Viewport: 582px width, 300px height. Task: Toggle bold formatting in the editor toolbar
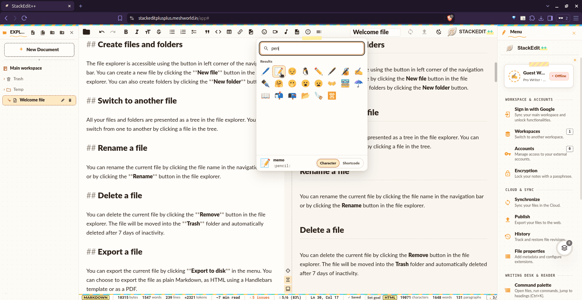point(126,32)
